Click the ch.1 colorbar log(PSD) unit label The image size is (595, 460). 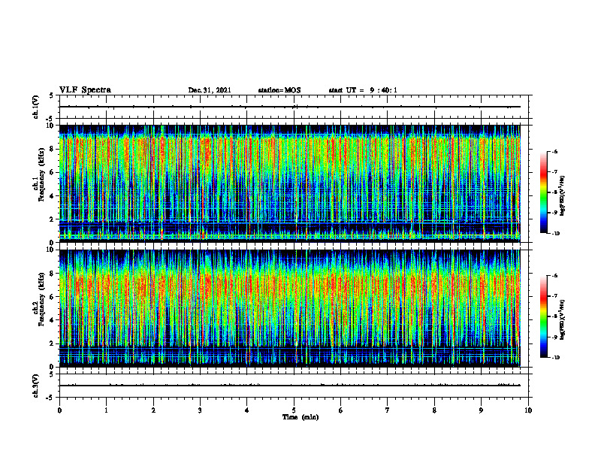click(563, 195)
